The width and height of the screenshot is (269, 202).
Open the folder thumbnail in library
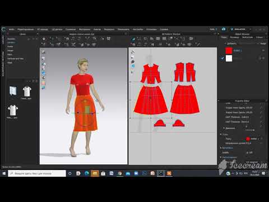coord(13,91)
